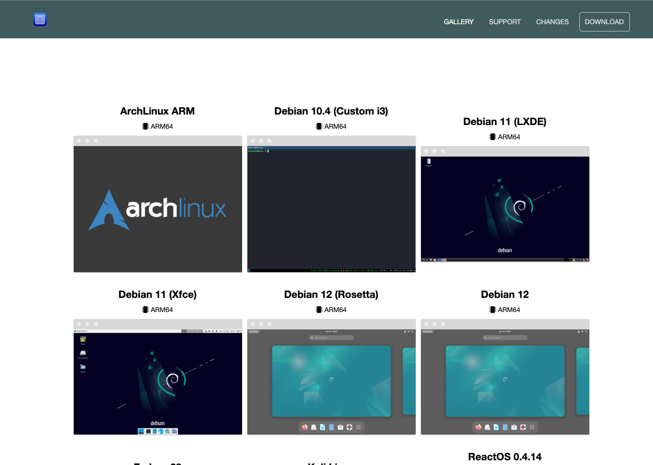
Task: Click the ArchLinux logo screenshot thumbnail
Action: coord(157,209)
